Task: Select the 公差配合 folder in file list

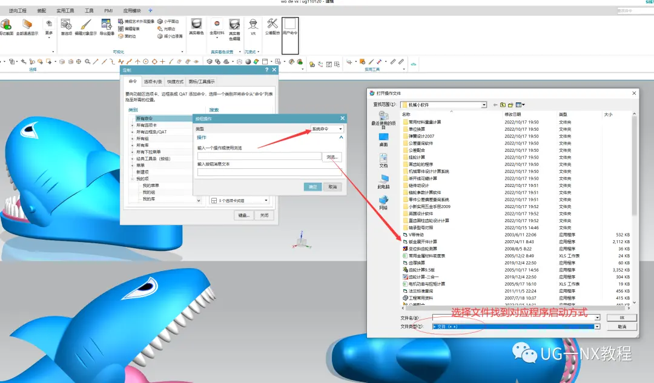Action: point(414,150)
